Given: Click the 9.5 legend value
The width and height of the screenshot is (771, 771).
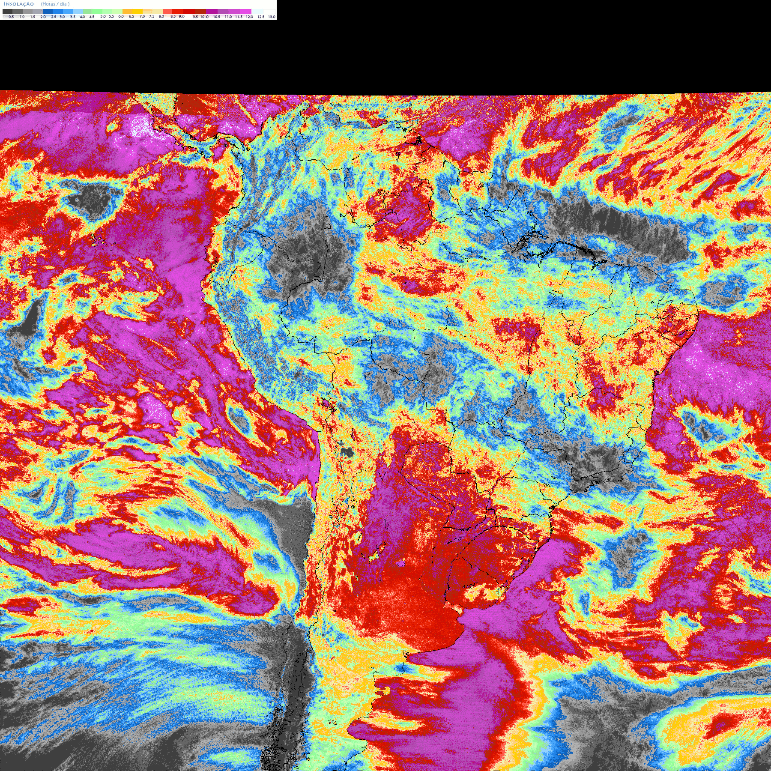Looking at the screenshot, I should (195, 17).
